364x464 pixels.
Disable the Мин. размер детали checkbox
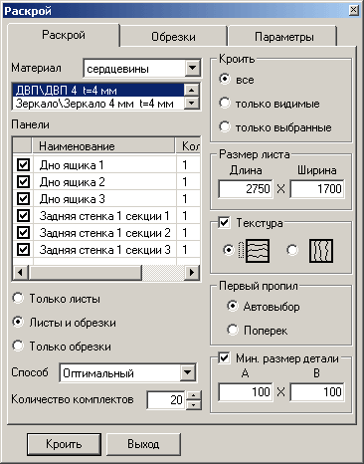click(225, 358)
